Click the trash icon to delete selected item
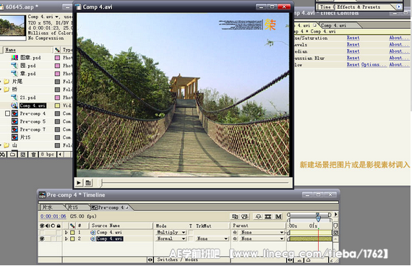This screenshot has height=266, width=412. 33,155
